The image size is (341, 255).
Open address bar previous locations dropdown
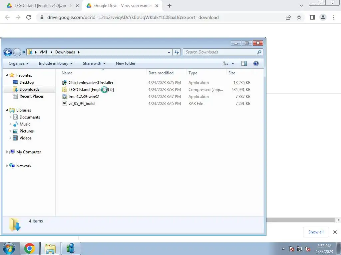169,52
